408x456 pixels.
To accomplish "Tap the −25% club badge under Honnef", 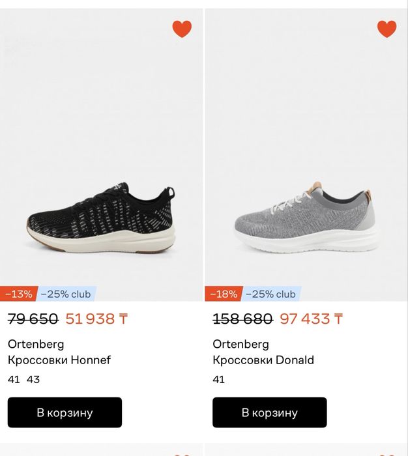I will [x=66, y=294].
